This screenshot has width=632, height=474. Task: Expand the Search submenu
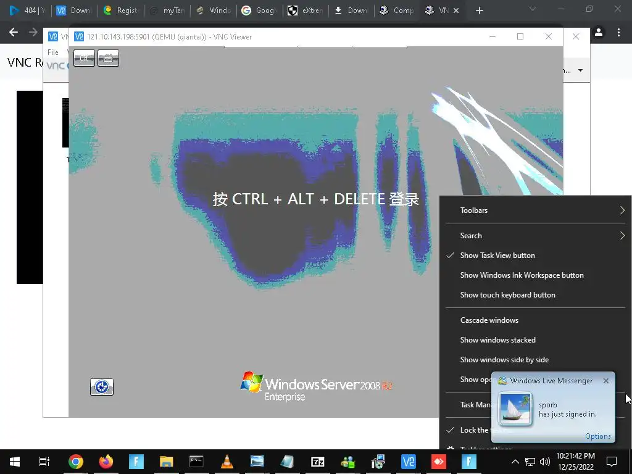535,236
